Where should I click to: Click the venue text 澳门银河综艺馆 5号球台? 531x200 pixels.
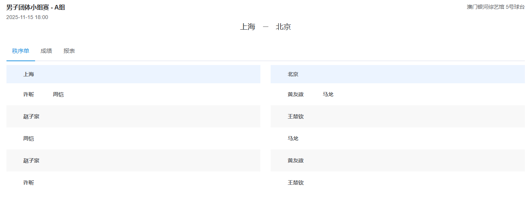click(x=496, y=7)
